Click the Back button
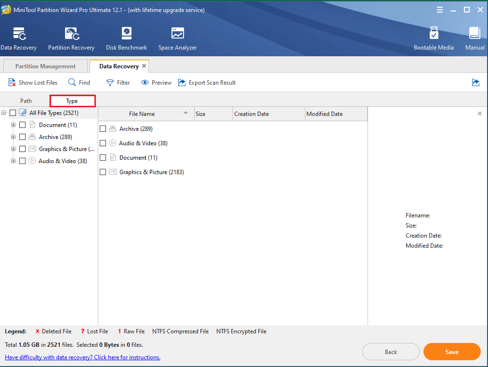This screenshot has height=367, width=488. point(391,352)
